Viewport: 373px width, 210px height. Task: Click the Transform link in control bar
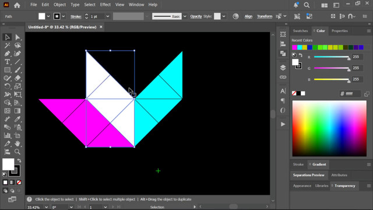pos(265,16)
